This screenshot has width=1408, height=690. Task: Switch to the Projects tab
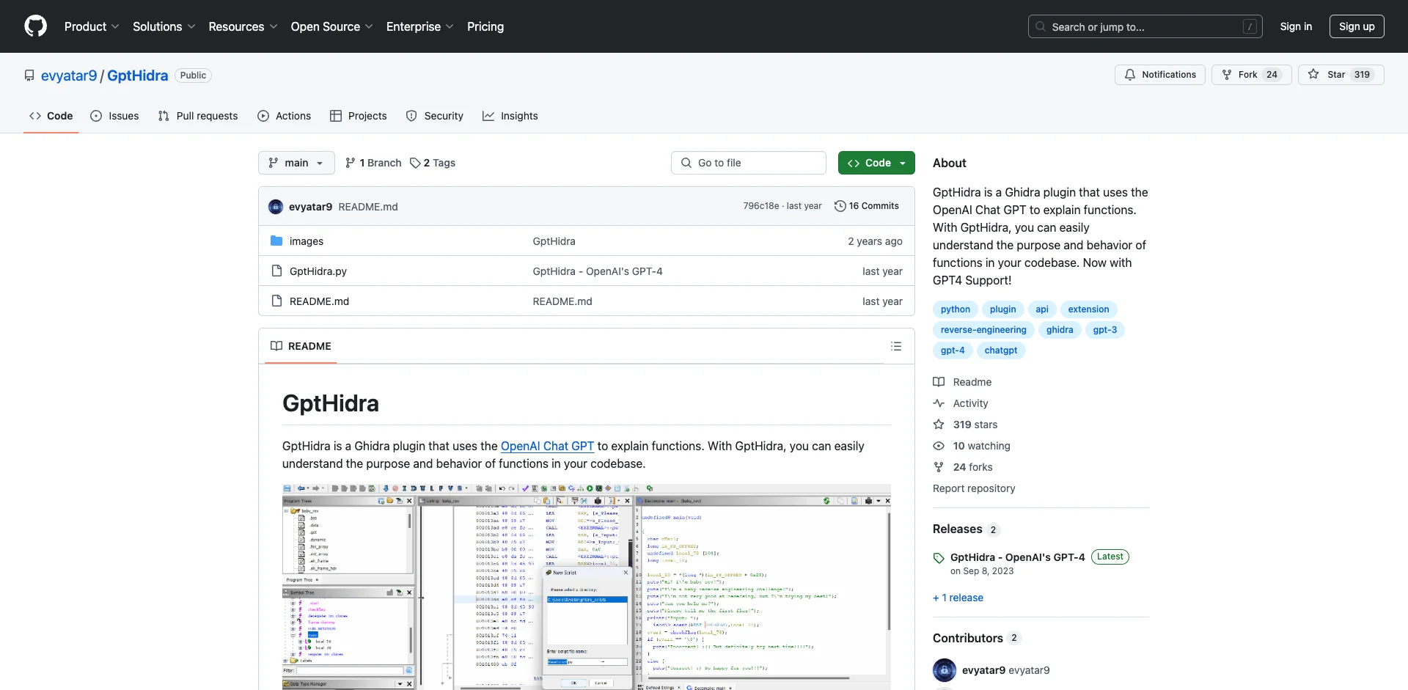(359, 116)
